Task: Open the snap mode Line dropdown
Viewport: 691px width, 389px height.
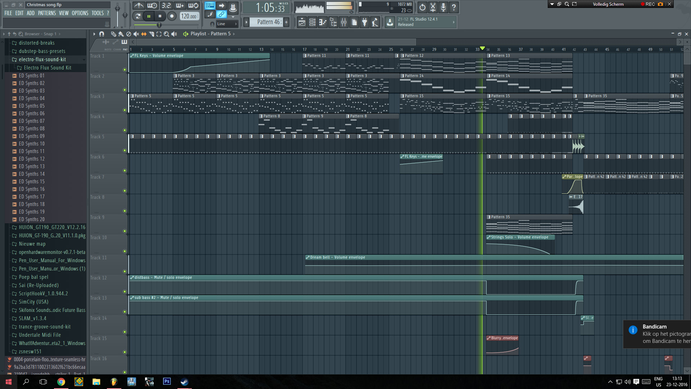Action: coord(227,24)
